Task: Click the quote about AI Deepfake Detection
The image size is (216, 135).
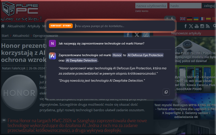Action: click(x=102, y=81)
